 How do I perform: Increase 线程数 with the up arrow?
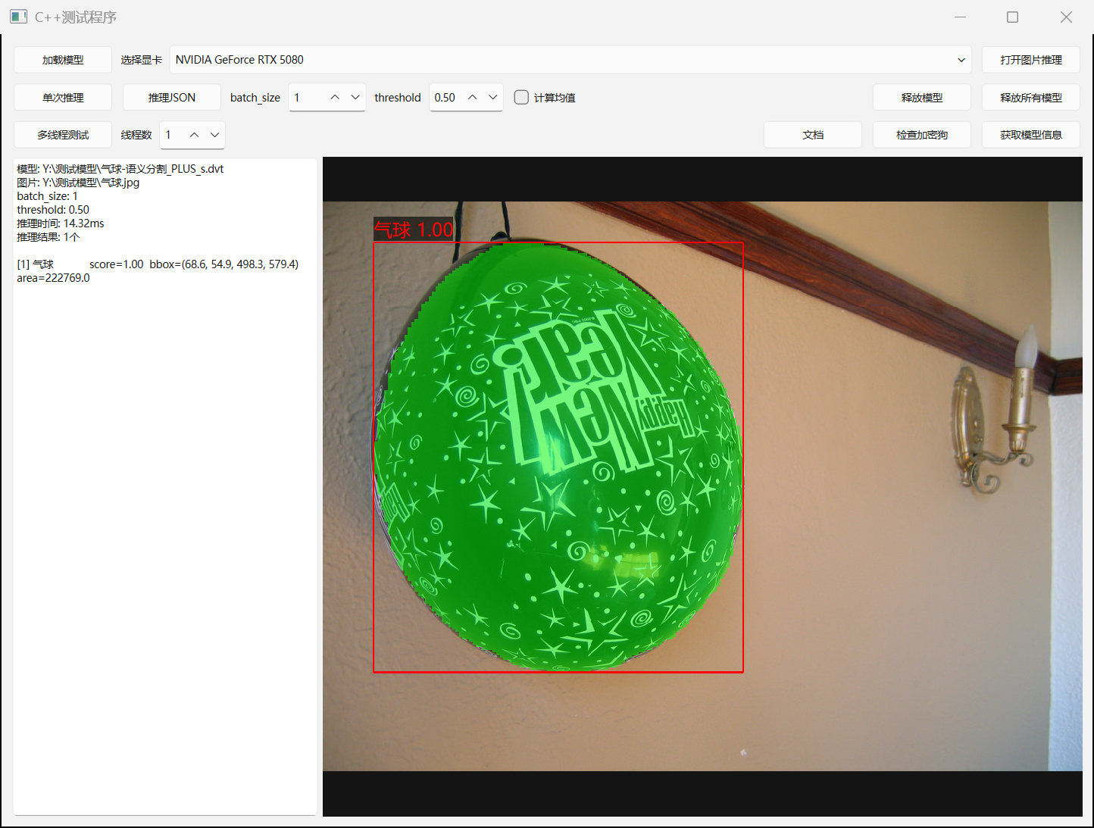[194, 135]
